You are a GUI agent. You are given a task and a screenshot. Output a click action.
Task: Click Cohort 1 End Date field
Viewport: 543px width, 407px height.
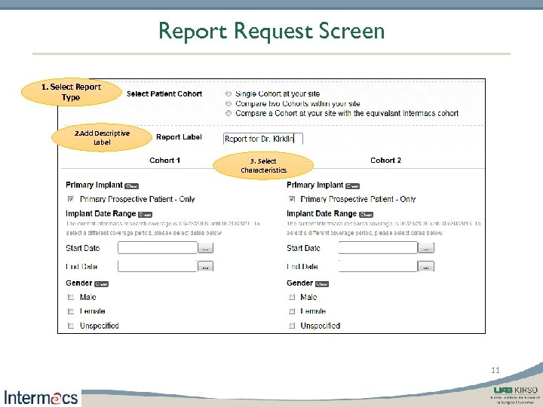[x=157, y=266]
